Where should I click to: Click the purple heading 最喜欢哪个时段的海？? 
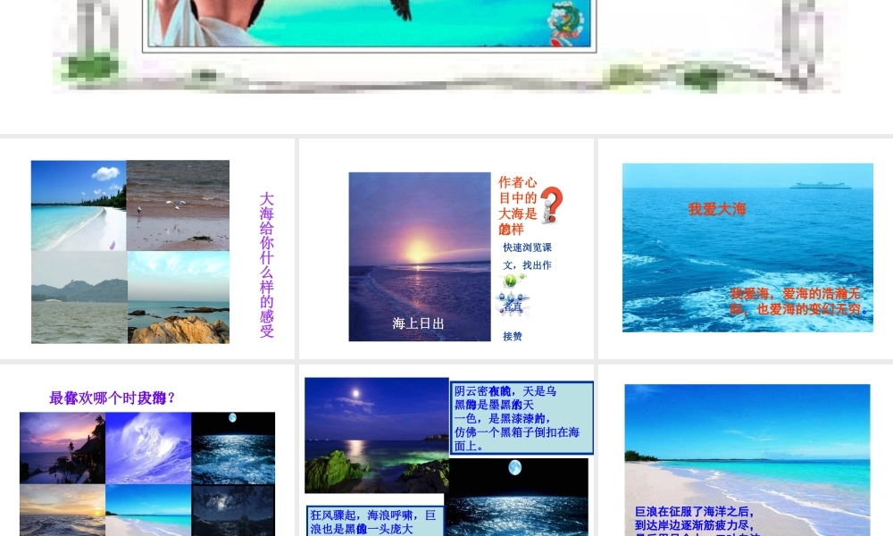point(112,398)
